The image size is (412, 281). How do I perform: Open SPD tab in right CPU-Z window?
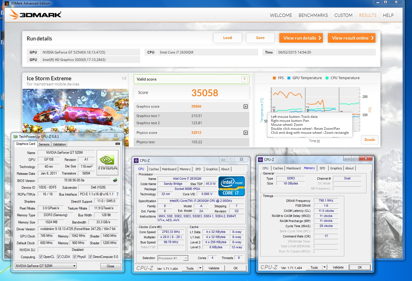click(322, 168)
